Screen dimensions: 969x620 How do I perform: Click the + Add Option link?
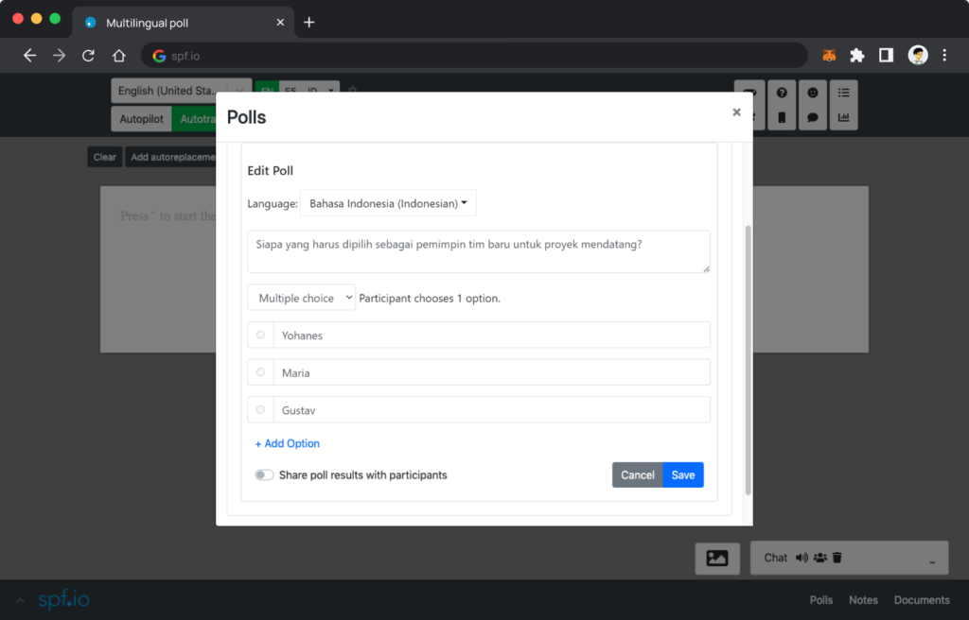click(288, 443)
